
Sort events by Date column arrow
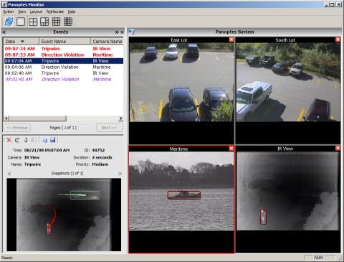coord(22,42)
